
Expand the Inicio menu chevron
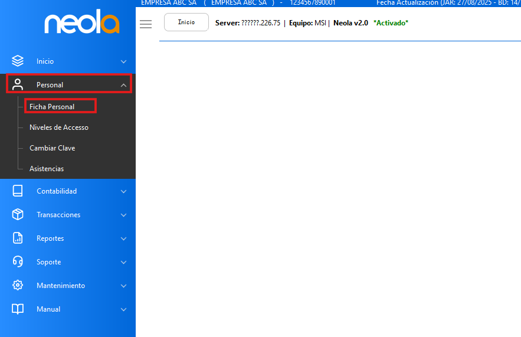pyautogui.click(x=123, y=61)
